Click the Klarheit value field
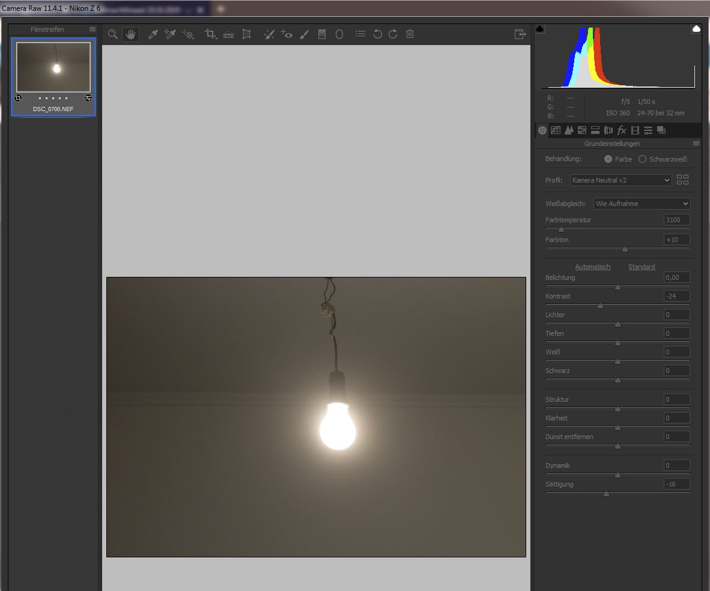Viewport: 710px width, 591px height. pos(676,418)
